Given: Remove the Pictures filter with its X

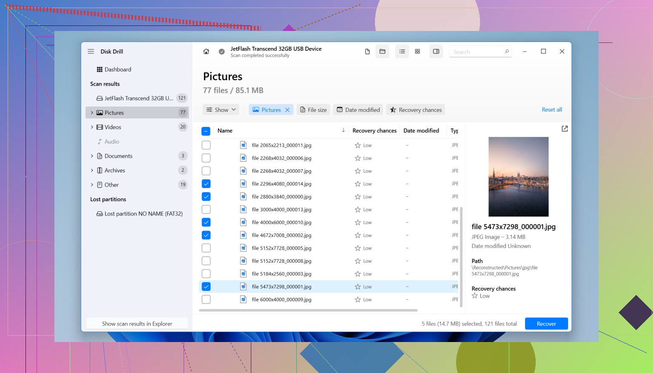Looking at the screenshot, I should (287, 110).
